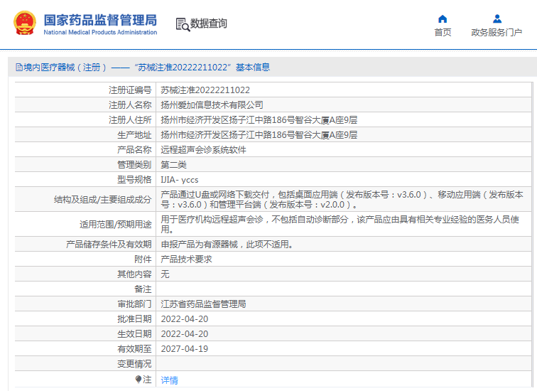Viewport: 537px width, 391px height.
Task: Click 第二类 management category value
Action: point(173,165)
